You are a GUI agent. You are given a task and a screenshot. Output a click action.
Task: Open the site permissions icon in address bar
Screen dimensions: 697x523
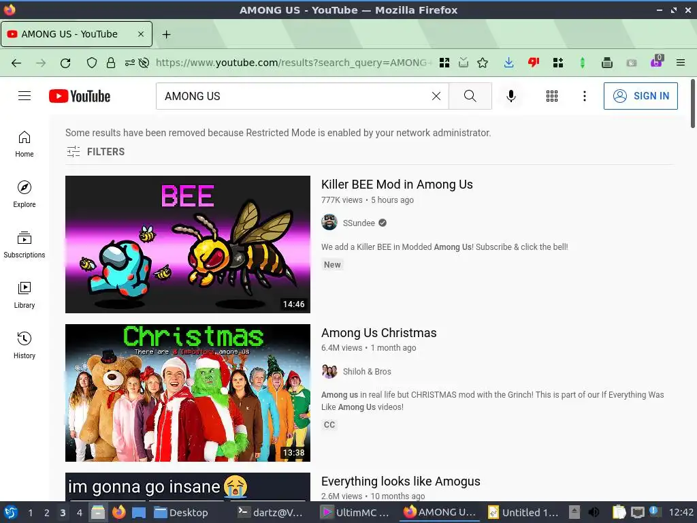coord(130,63)
